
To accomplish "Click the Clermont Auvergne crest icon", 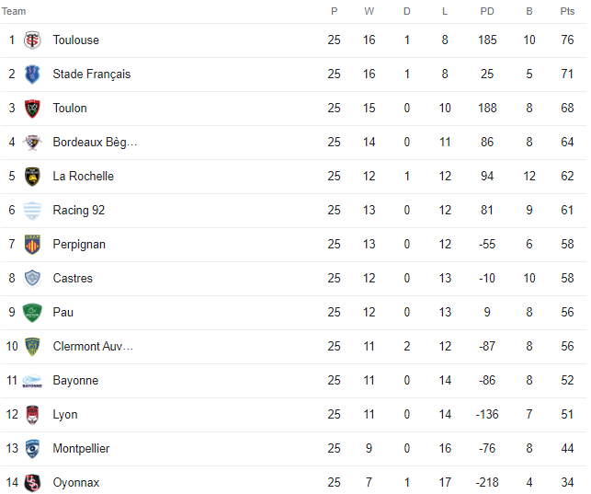I will 32,347.
